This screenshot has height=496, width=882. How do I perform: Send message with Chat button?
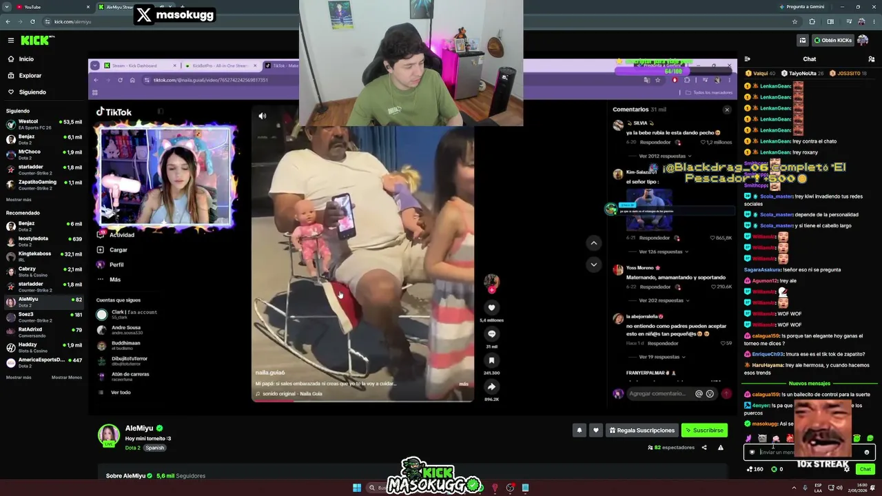pos(865,469)
